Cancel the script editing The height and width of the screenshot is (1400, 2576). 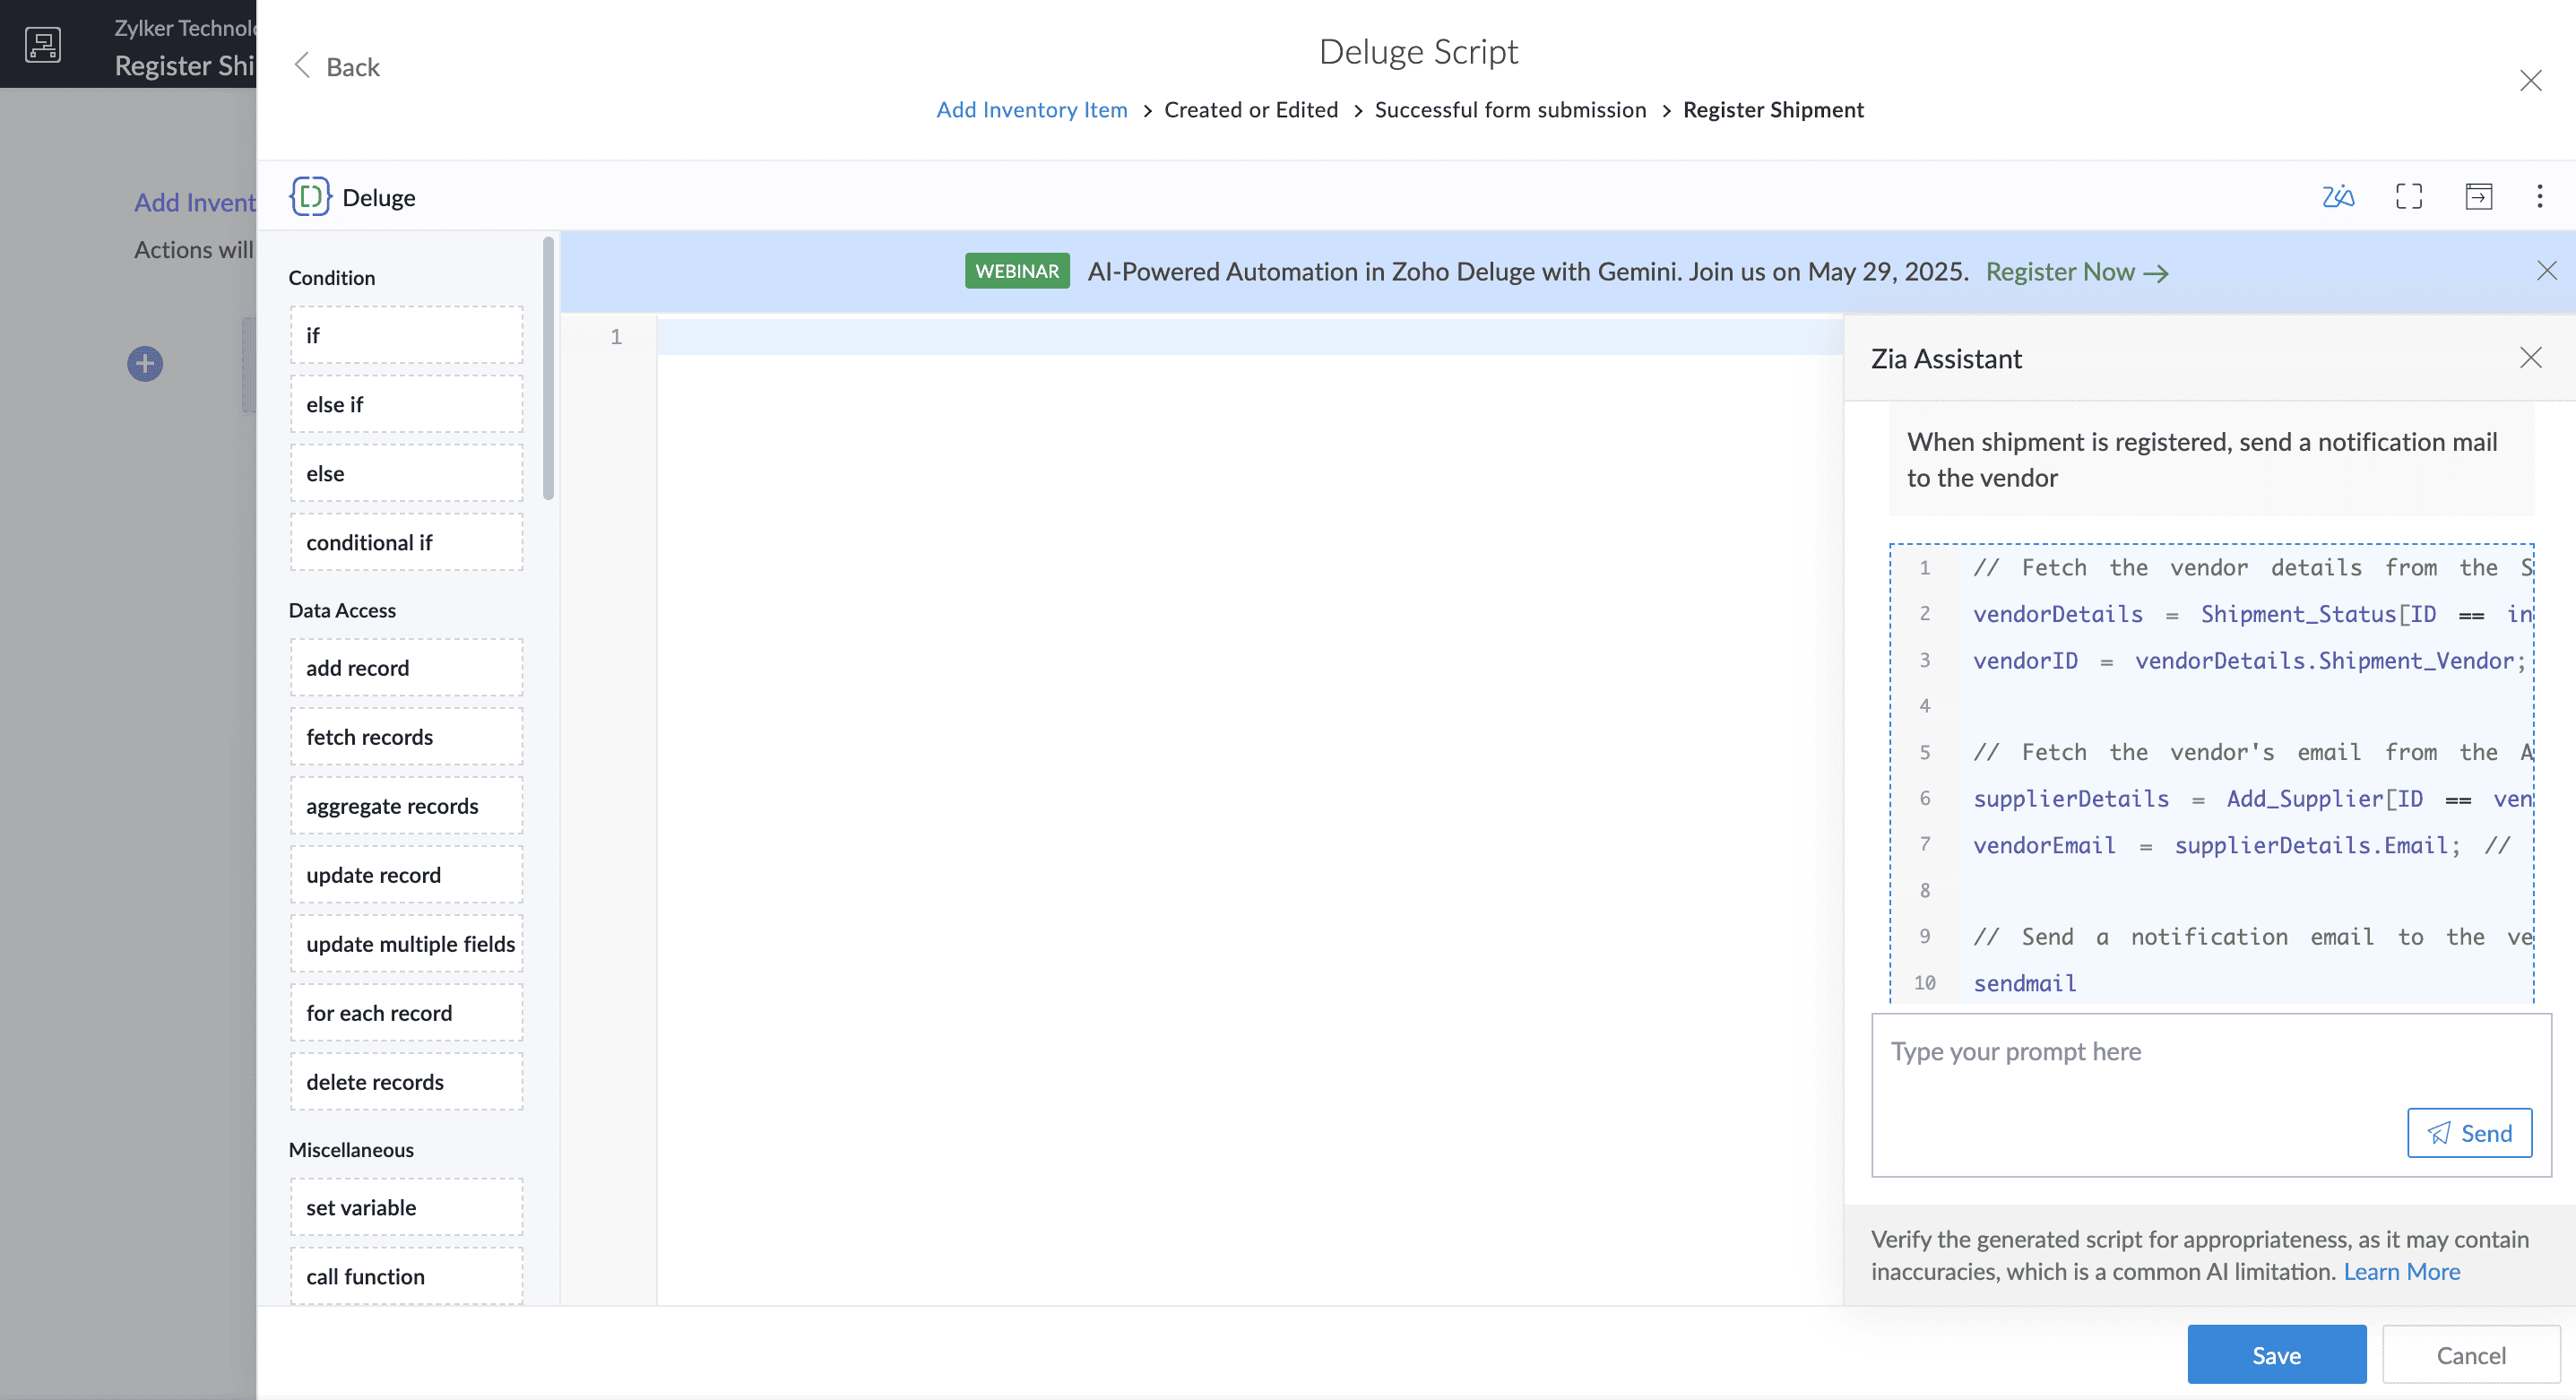click(2470, 1354)
